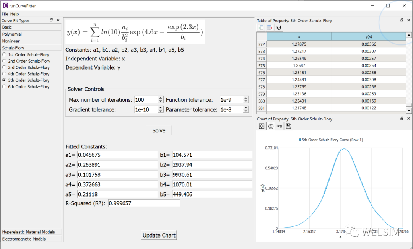Float the Curve Fit Types panel

(x=51, y=20)
